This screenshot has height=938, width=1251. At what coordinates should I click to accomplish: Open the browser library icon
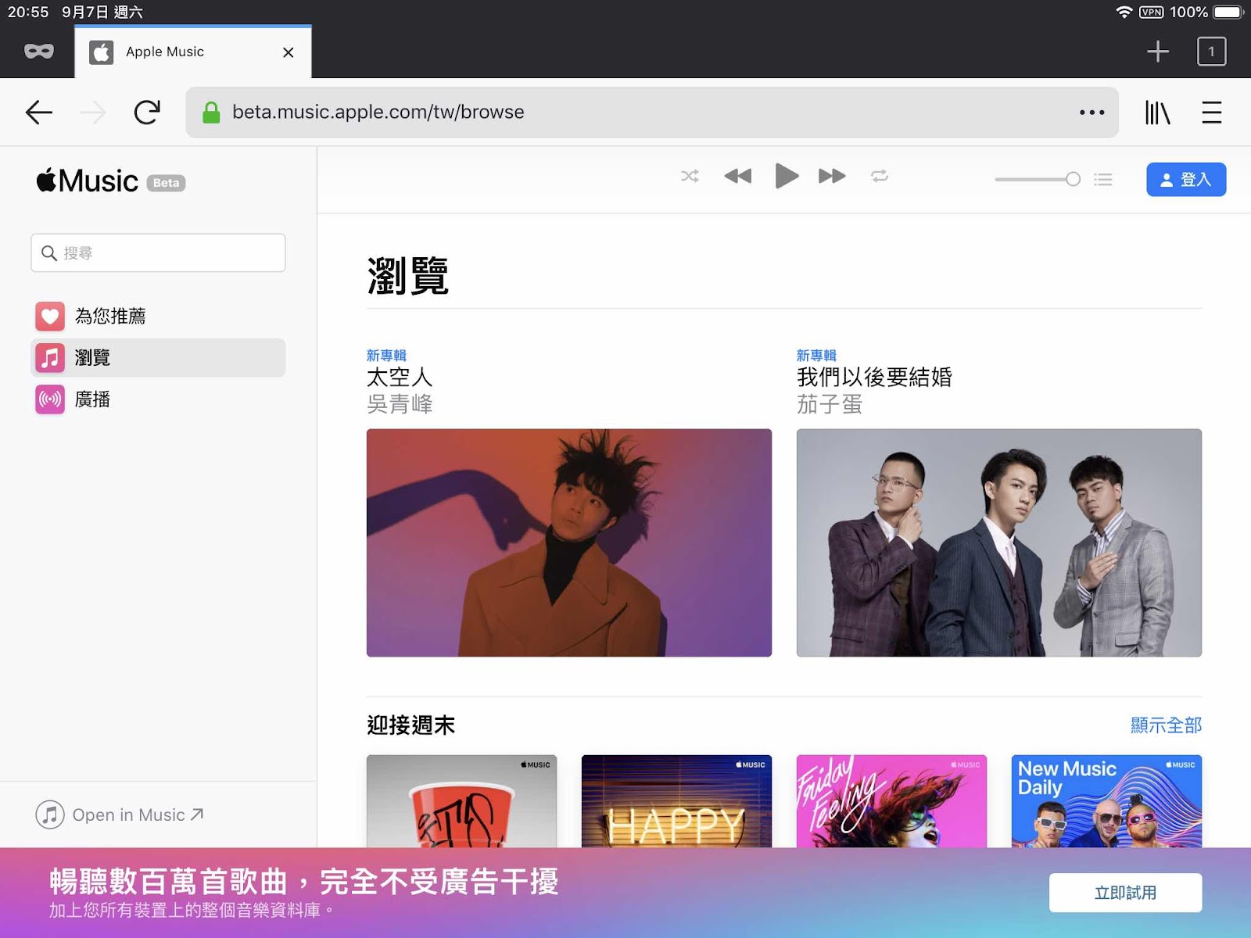tap(1157, 113)
